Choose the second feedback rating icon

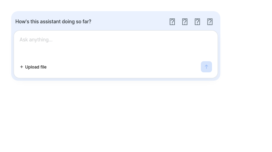pos(185,22)
